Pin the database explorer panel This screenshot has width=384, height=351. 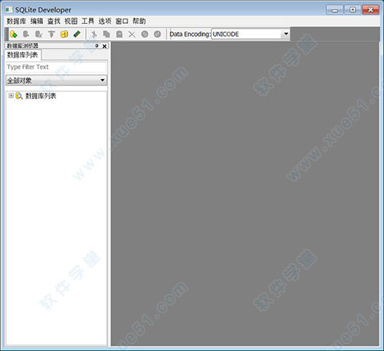click(97, 46)
